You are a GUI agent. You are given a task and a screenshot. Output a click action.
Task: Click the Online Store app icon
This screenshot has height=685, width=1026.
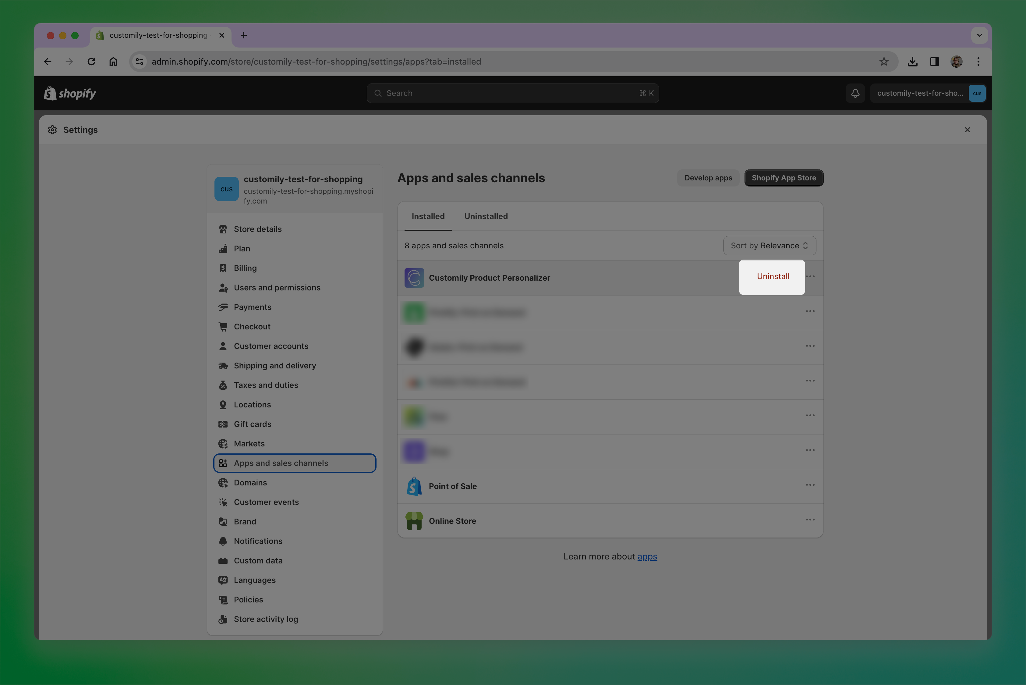pos(414,521)
